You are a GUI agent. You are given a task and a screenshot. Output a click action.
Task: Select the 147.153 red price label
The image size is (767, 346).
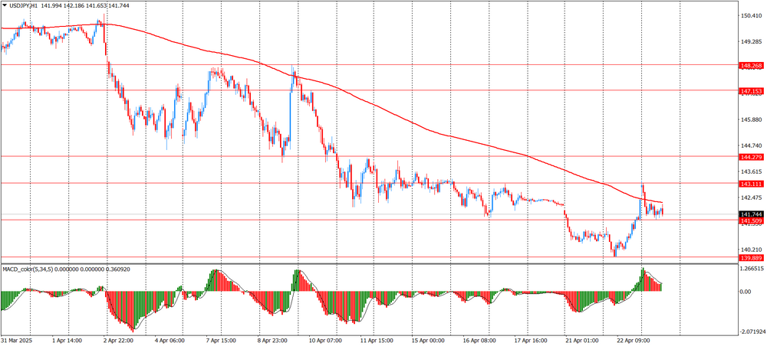coord(751,91)
